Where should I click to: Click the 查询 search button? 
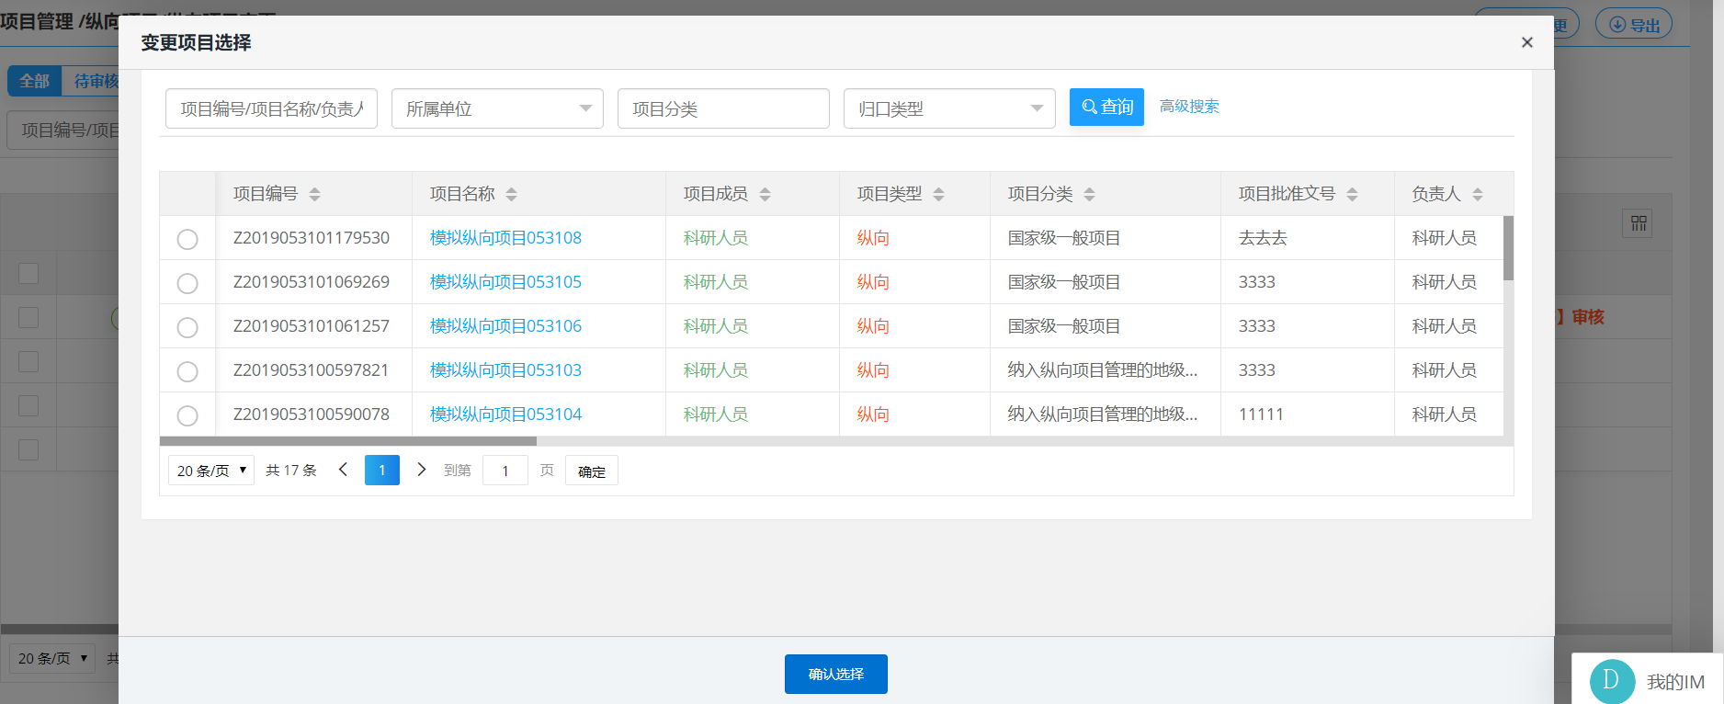[x=1106, y=107]
